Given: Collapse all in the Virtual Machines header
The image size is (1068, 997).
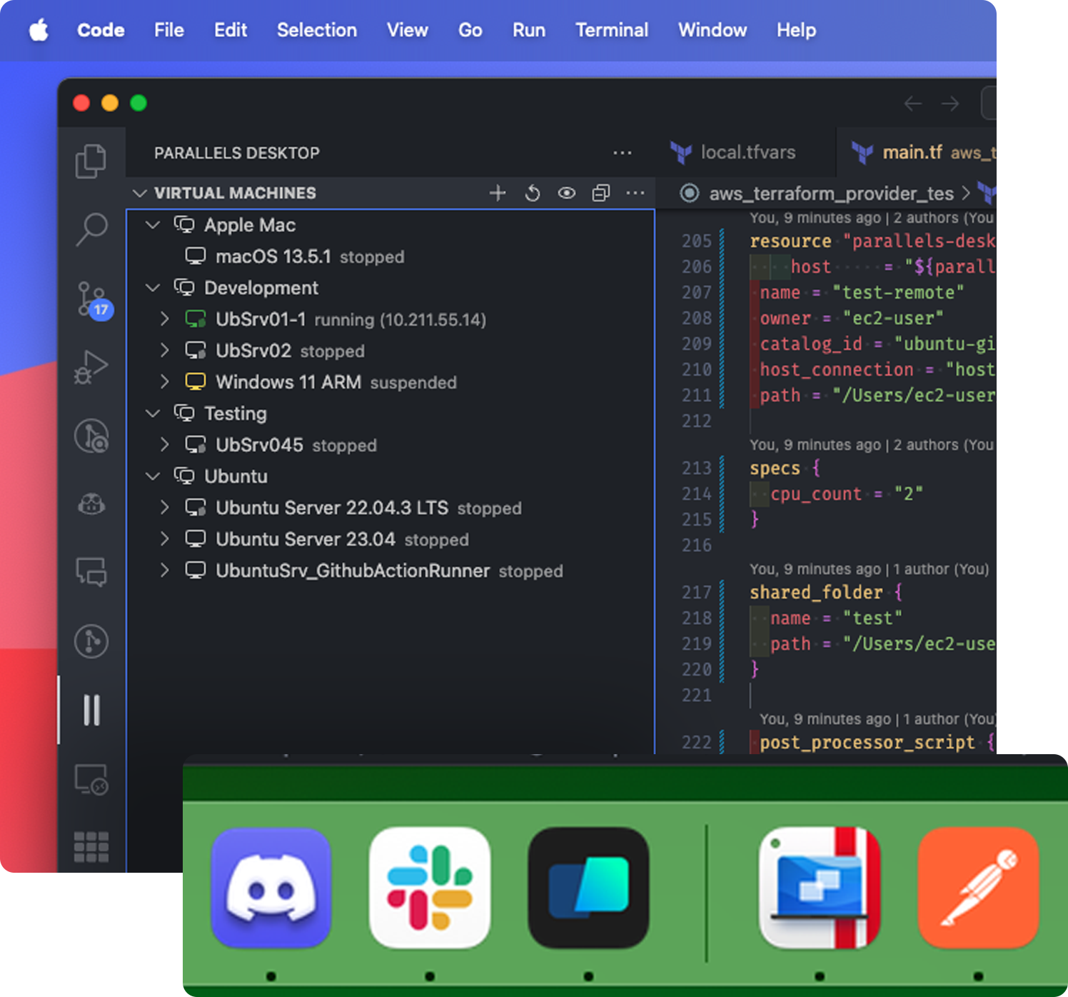Looking at the screenshot, I should [x=601, y=193].
